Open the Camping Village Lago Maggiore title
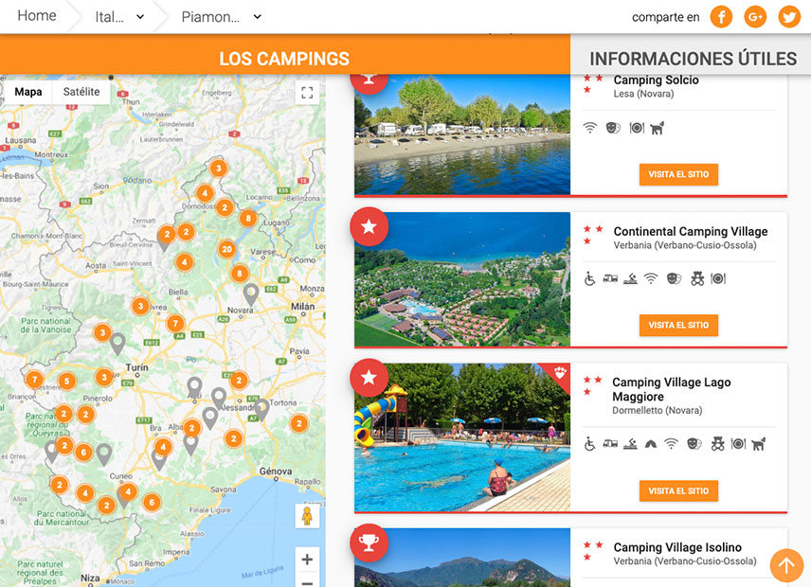The height and width of the screenshot is (587, 811). click(672, 389)
